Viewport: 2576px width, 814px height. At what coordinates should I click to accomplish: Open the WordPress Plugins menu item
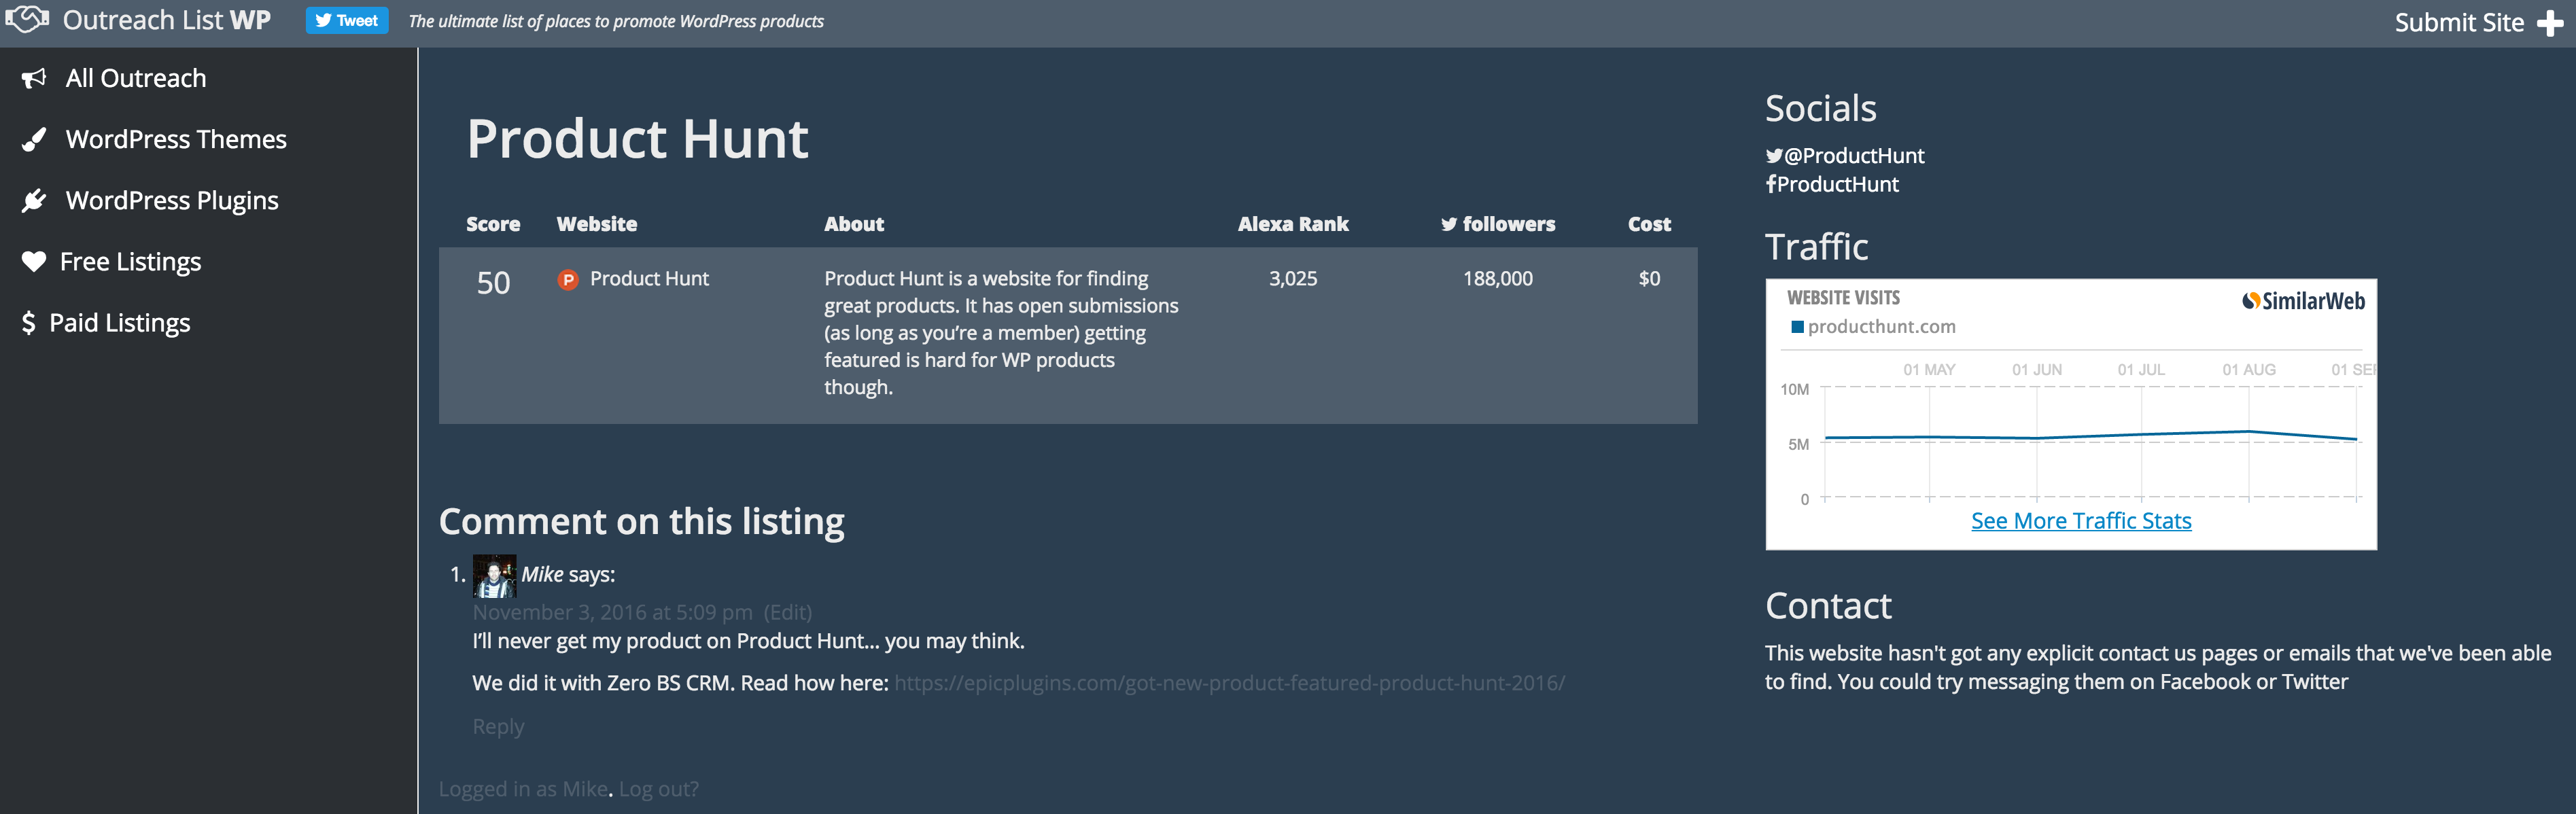pyautogui.click(x=172, y=201)
